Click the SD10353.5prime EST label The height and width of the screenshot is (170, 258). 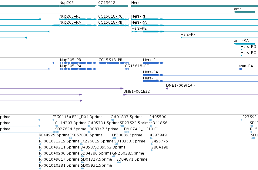tap(130, 141)
